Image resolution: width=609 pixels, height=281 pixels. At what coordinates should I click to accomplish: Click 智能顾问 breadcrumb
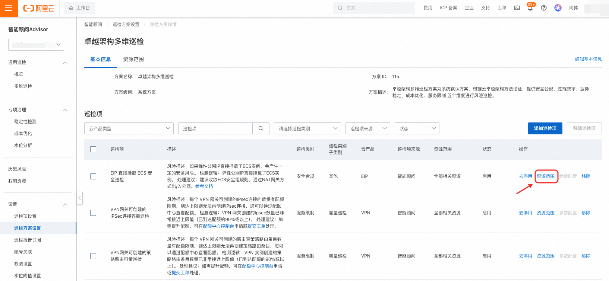point(93,25)
